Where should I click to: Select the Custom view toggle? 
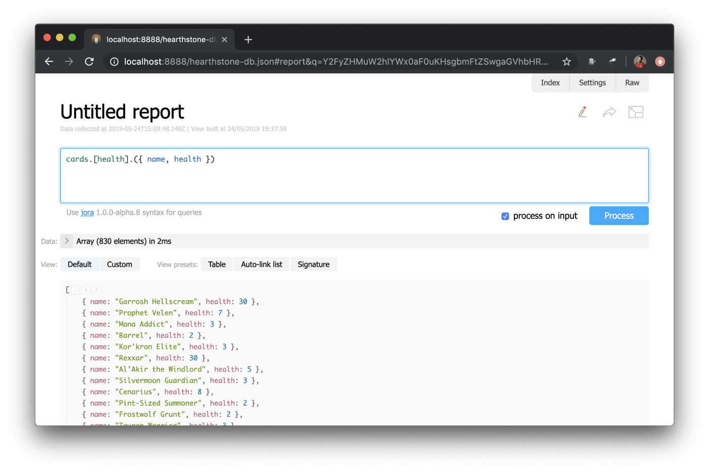[x=120, y=264]
